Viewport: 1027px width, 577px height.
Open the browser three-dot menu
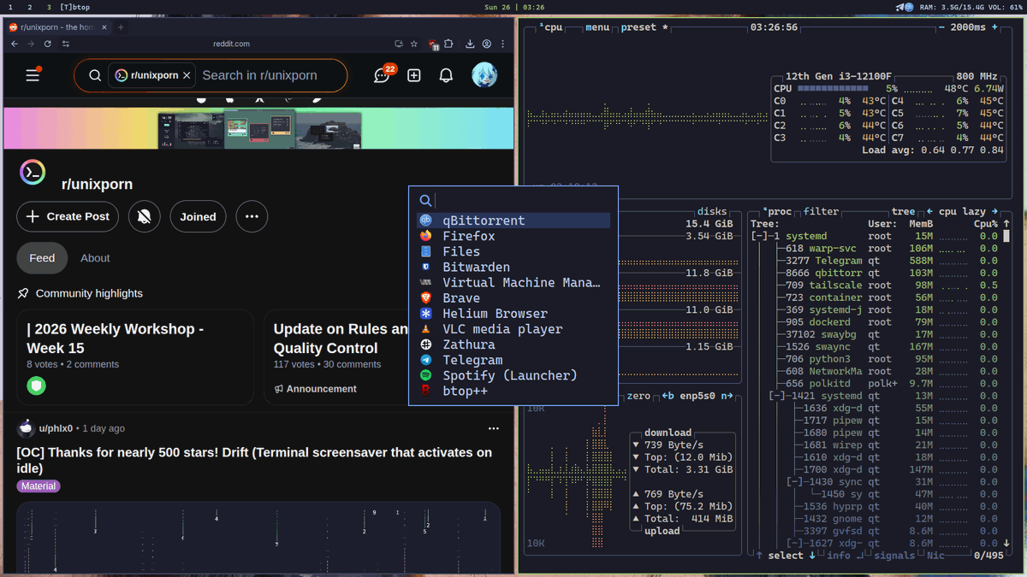click(503, 44)
